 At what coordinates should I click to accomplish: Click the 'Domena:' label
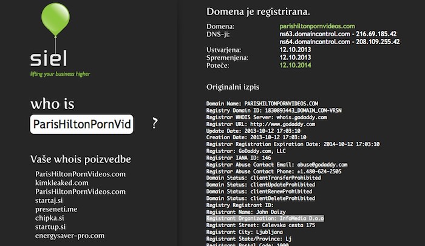click(x=220, y=27)
